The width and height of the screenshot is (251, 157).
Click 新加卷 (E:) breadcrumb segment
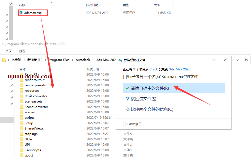(x=35, y=60)
